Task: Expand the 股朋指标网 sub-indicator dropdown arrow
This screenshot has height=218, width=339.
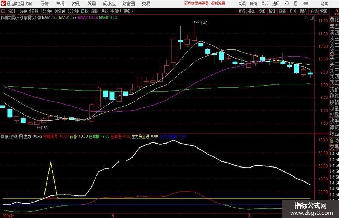Action: point(3,136)
